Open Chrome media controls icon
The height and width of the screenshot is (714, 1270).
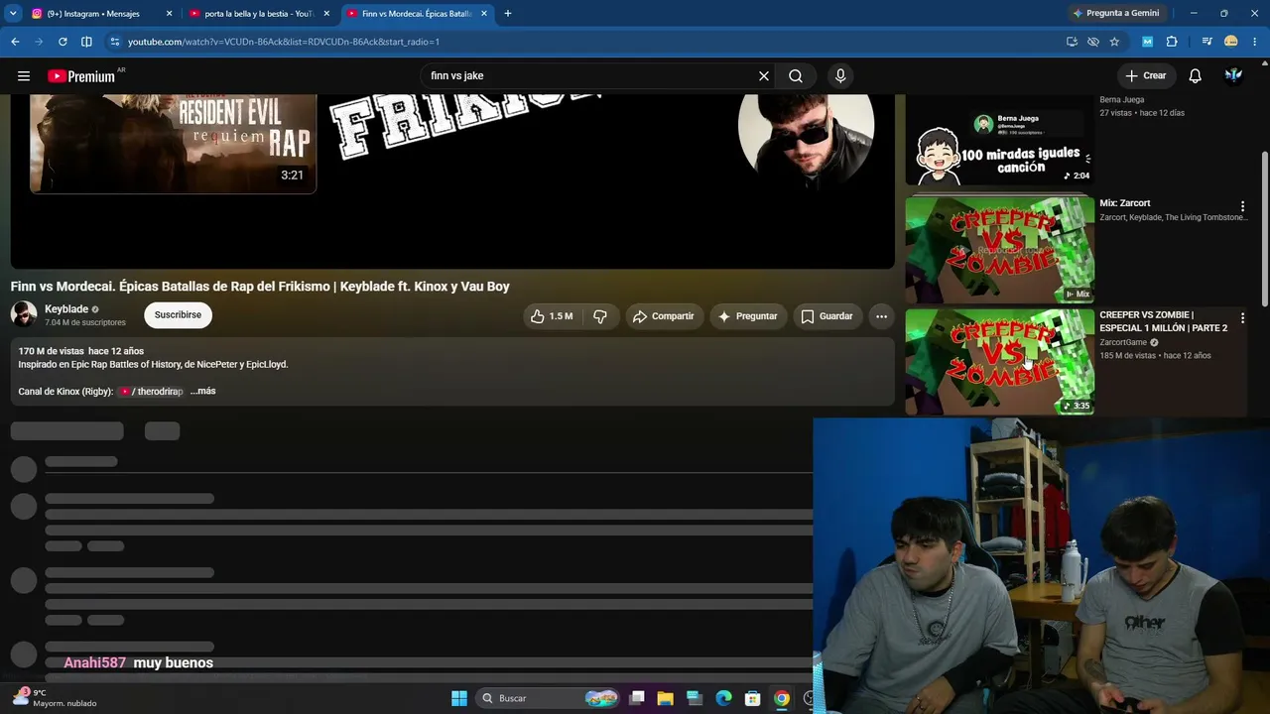pyautogui.click(x=1206, y=42)
